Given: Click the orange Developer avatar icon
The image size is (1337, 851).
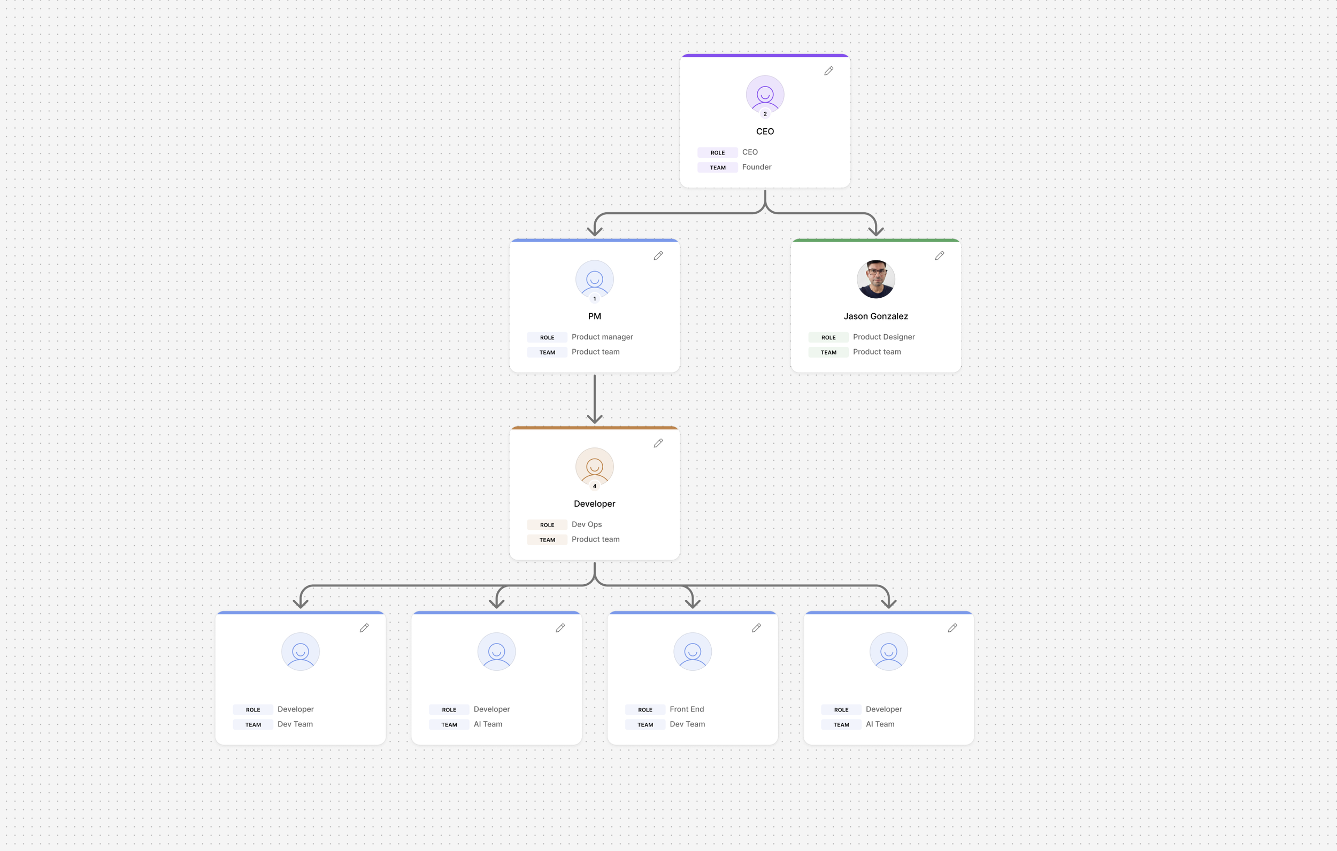Looking at the screenshot, I should [594, 466].
